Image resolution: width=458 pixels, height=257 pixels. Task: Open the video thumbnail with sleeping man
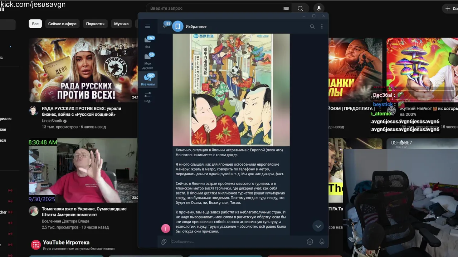click(355, 70)
